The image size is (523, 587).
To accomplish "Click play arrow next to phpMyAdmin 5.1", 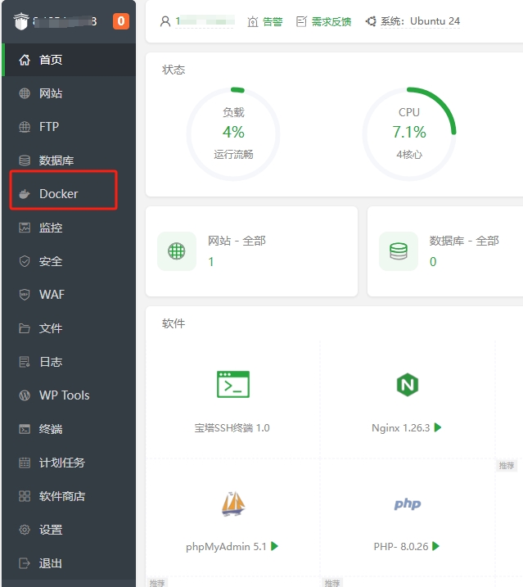I will click(275, 546).
